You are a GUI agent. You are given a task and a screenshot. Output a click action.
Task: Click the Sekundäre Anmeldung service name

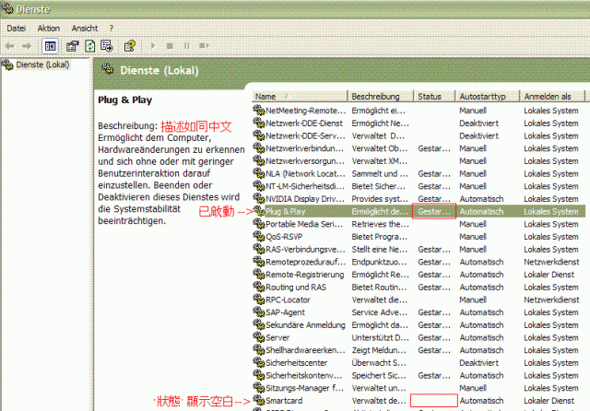tap(305, 325)
